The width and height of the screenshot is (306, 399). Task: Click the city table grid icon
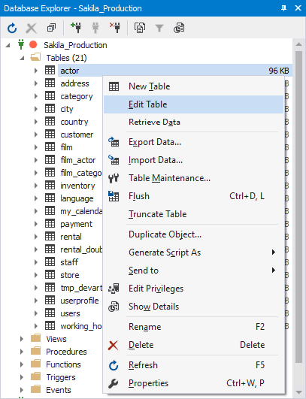pos(50,109)
